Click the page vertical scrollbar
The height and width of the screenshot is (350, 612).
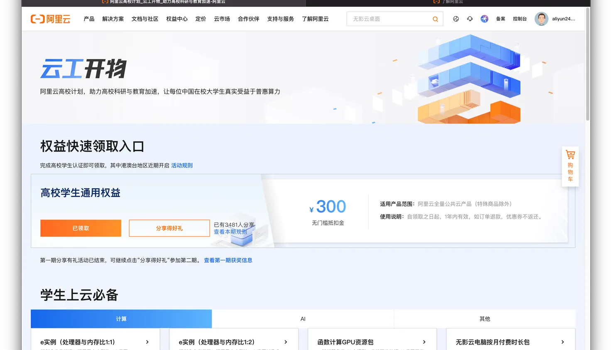[588, 64]
